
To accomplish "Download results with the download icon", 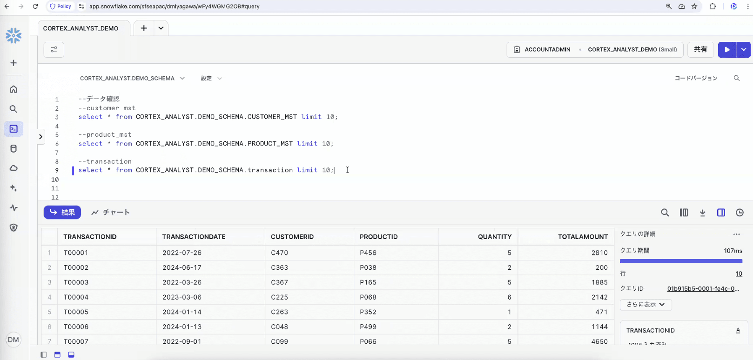I will pyautogui.click(x=703, y=213).
